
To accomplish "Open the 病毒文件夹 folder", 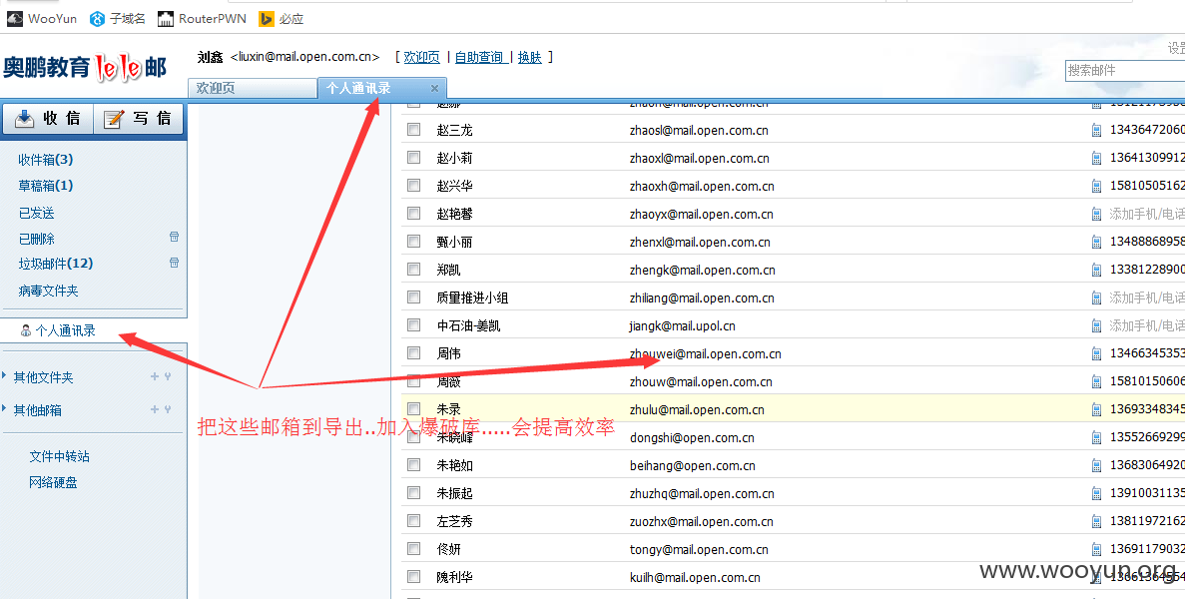I will [48, 291].
